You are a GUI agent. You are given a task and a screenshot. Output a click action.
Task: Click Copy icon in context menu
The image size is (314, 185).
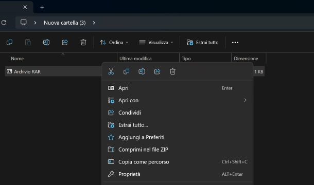pos(126,71)
